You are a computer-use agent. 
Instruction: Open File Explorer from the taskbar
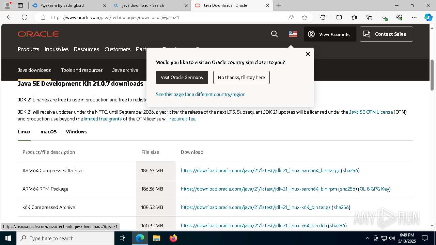point(156,238)
